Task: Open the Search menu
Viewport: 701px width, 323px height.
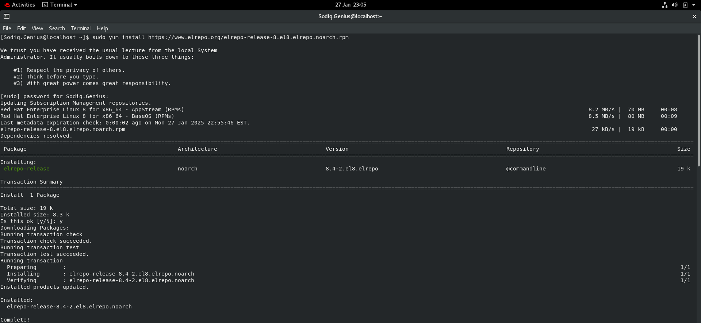Action: pyautogui.click(x=57, y=28)
